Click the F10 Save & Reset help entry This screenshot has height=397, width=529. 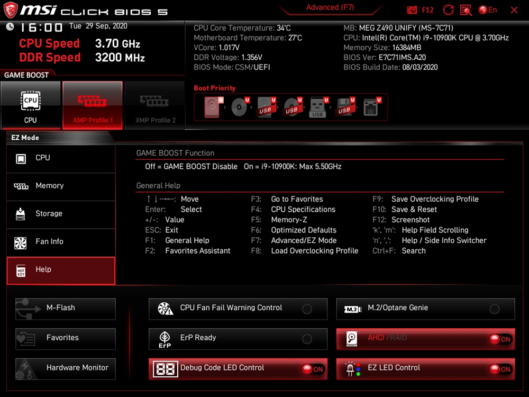tap(405, 210)
